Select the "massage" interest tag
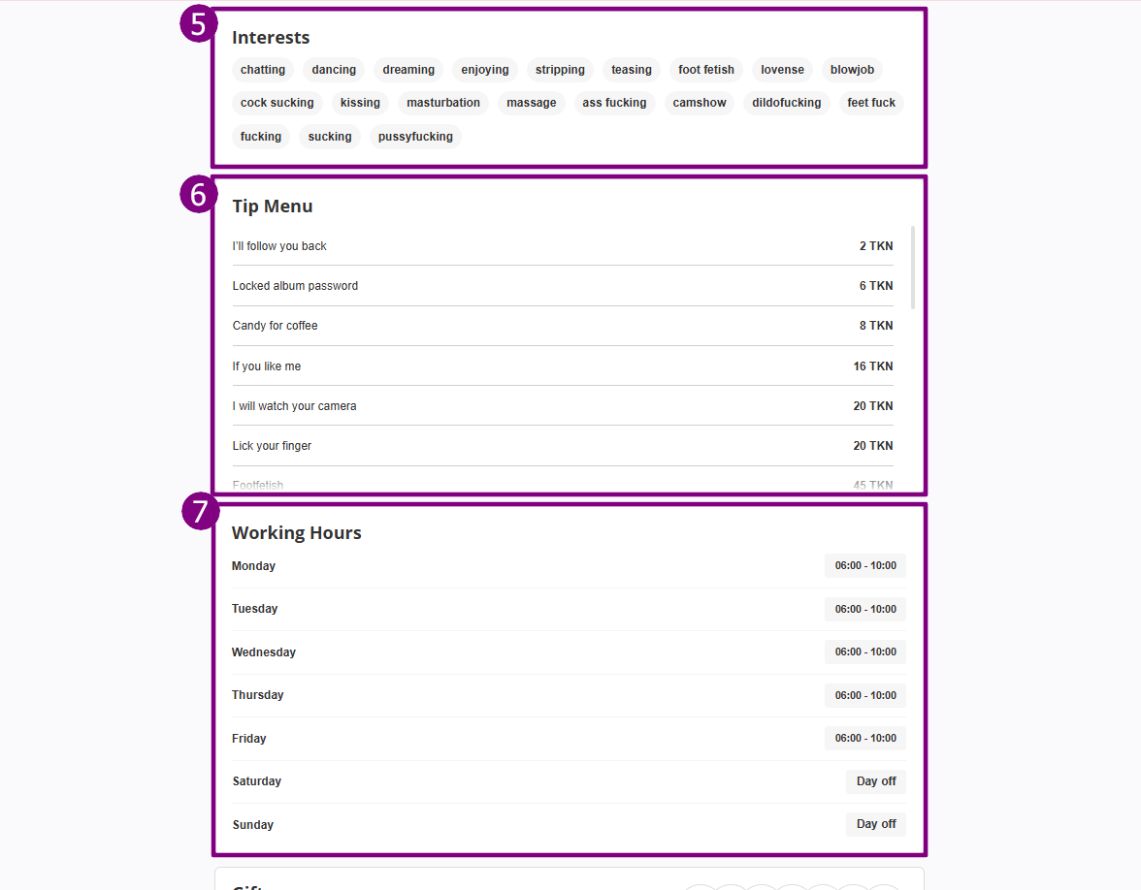This screenshot has width=1141, height=890. [532, 103]
